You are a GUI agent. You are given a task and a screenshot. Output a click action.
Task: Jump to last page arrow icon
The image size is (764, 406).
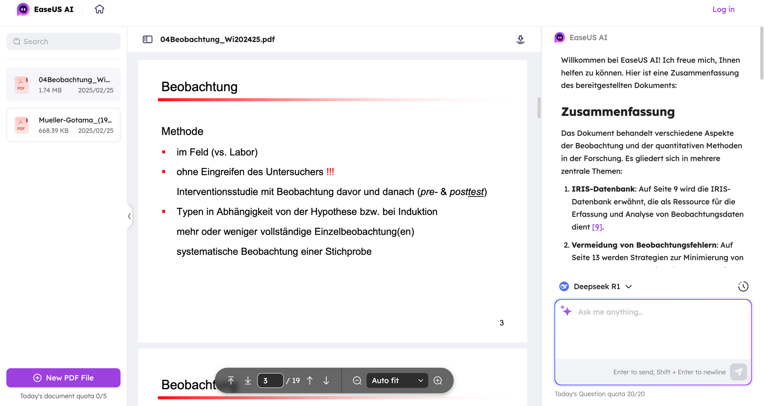pos(248,380)
